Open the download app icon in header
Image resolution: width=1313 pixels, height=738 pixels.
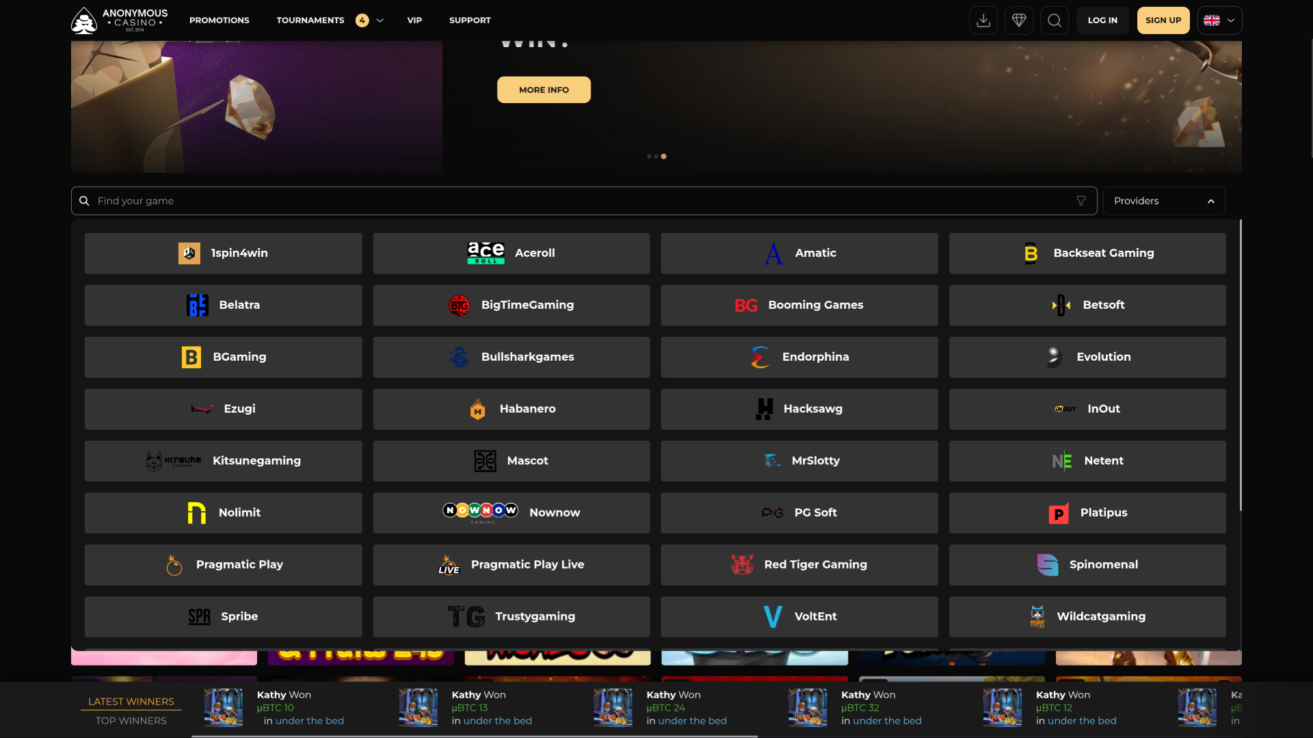click(x=983, y=20)
